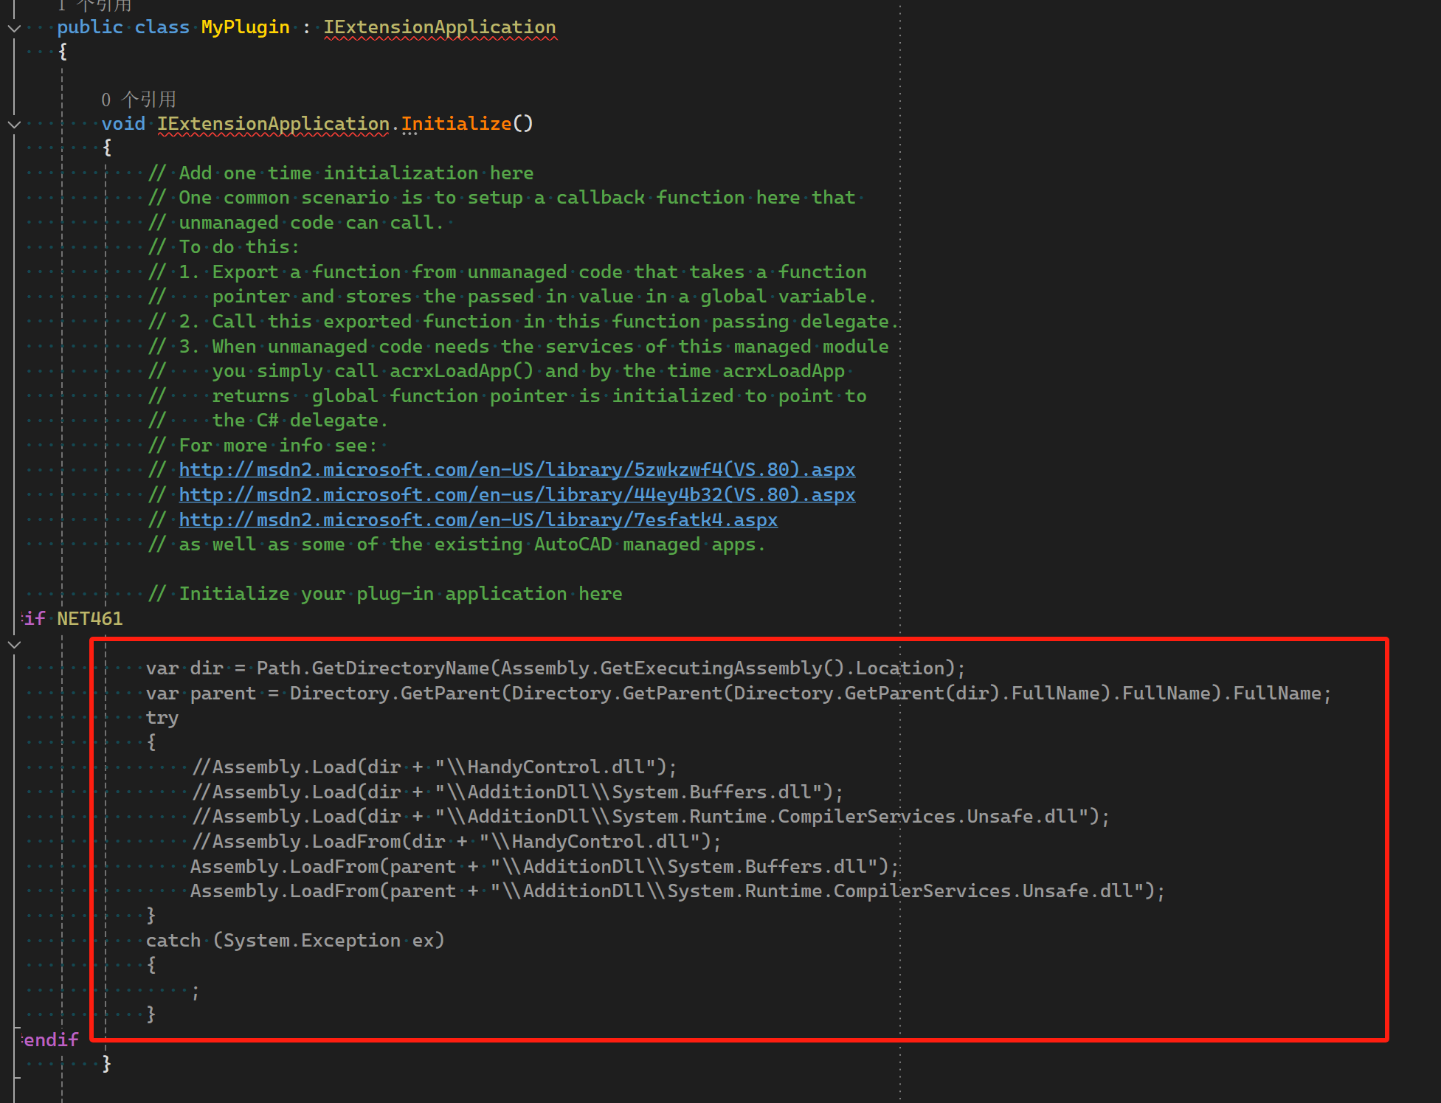
Task: Open the 5zwkzwf4(VS.80).aspx MSDN link
Action: pos(516,470)
